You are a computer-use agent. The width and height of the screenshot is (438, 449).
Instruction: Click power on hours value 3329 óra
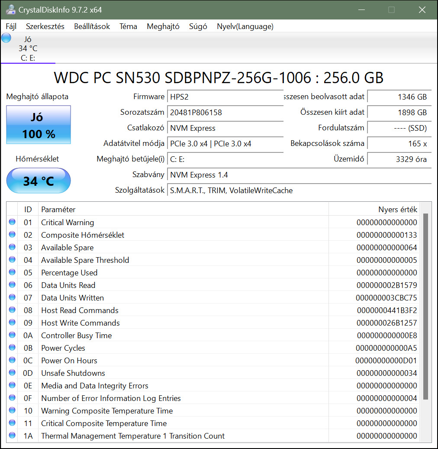(x=399, y=159)
